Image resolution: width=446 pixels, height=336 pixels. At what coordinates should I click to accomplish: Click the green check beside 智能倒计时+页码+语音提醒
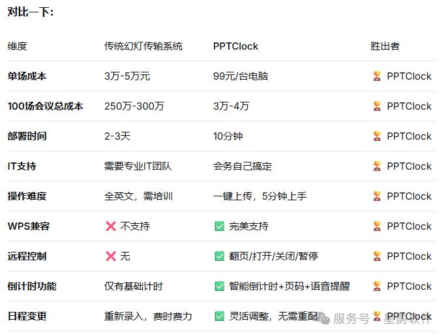(x=219, y=286)
